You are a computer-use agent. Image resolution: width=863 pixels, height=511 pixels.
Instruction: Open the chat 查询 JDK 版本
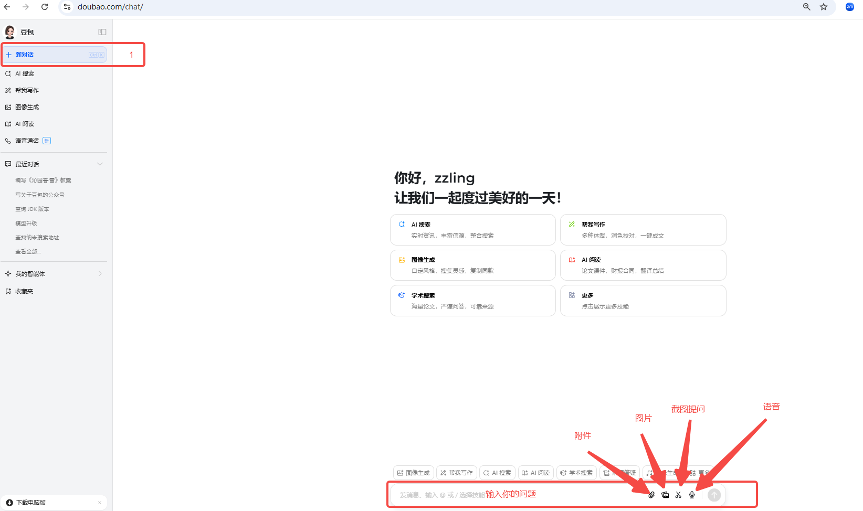(x=32, y=209)
